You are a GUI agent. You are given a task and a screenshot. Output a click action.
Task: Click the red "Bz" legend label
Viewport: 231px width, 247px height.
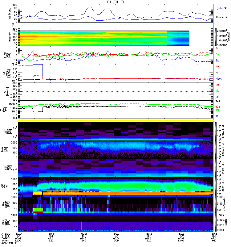217,48
